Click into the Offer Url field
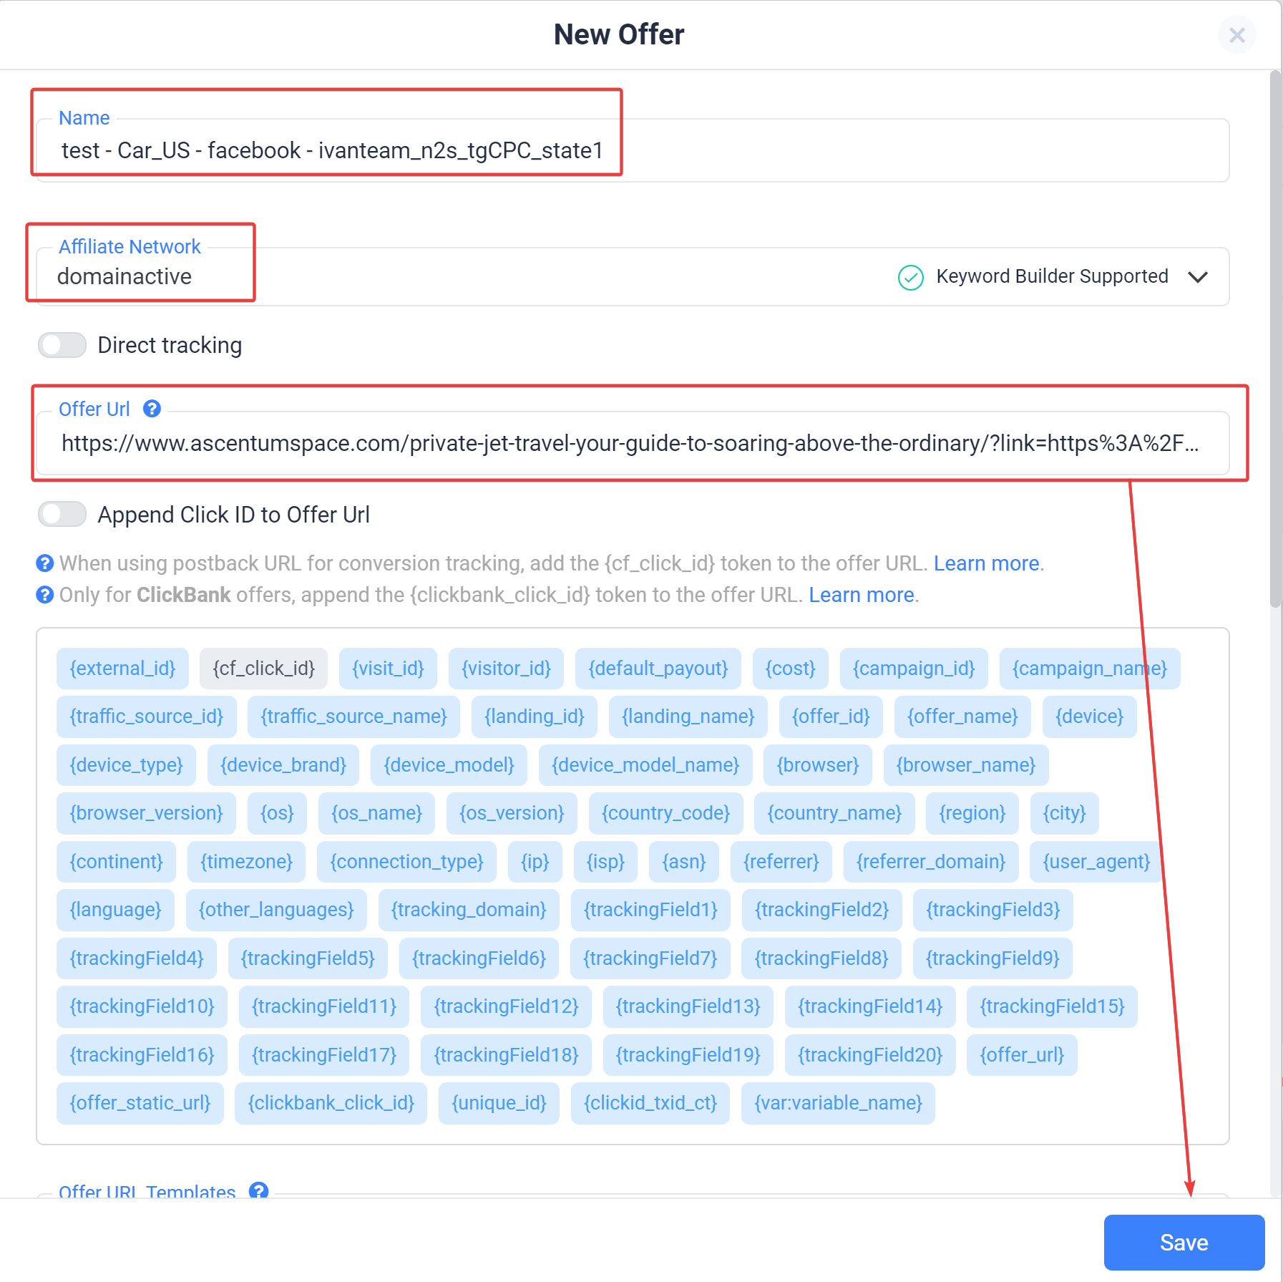This screenshot has width=1283, height=1282. pyautogui.click(x=633, y=443)
